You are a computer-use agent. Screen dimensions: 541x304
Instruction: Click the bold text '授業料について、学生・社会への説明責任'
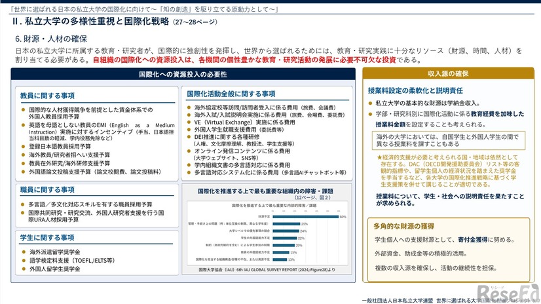[450, 199]
